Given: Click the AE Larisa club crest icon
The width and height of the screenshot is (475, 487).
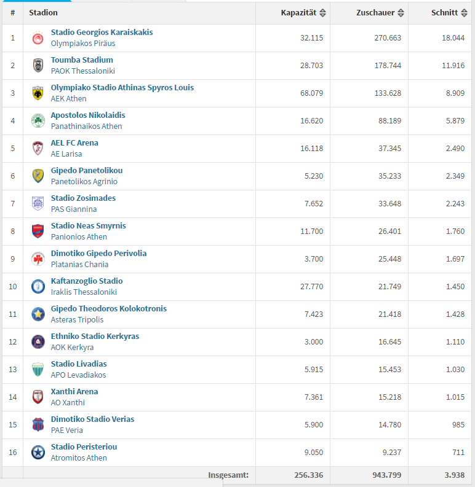Looking at the screenshot, I should coord(38,149).
